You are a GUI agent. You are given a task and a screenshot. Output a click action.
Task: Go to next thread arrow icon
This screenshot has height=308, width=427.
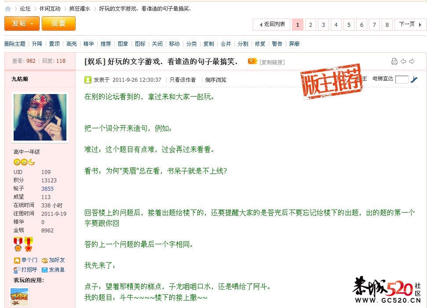tap(412, 62)
